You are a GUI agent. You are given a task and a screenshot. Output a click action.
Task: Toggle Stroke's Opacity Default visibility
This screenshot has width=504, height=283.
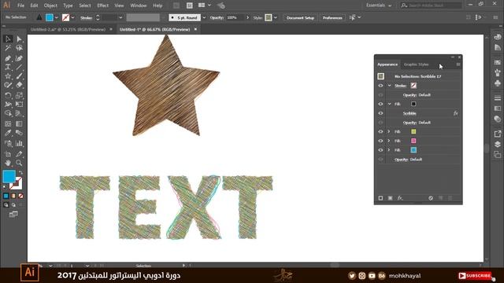(x=380, y=95)
